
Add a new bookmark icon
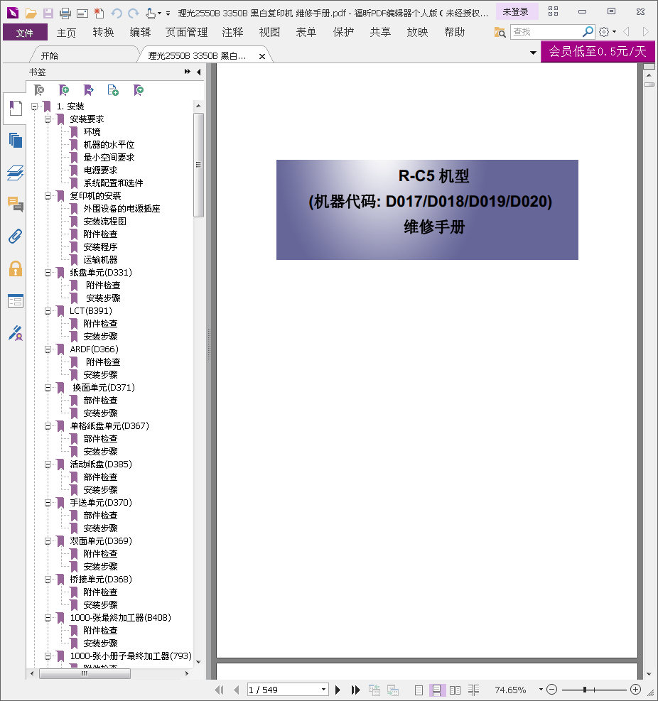(x=64, y=90)
